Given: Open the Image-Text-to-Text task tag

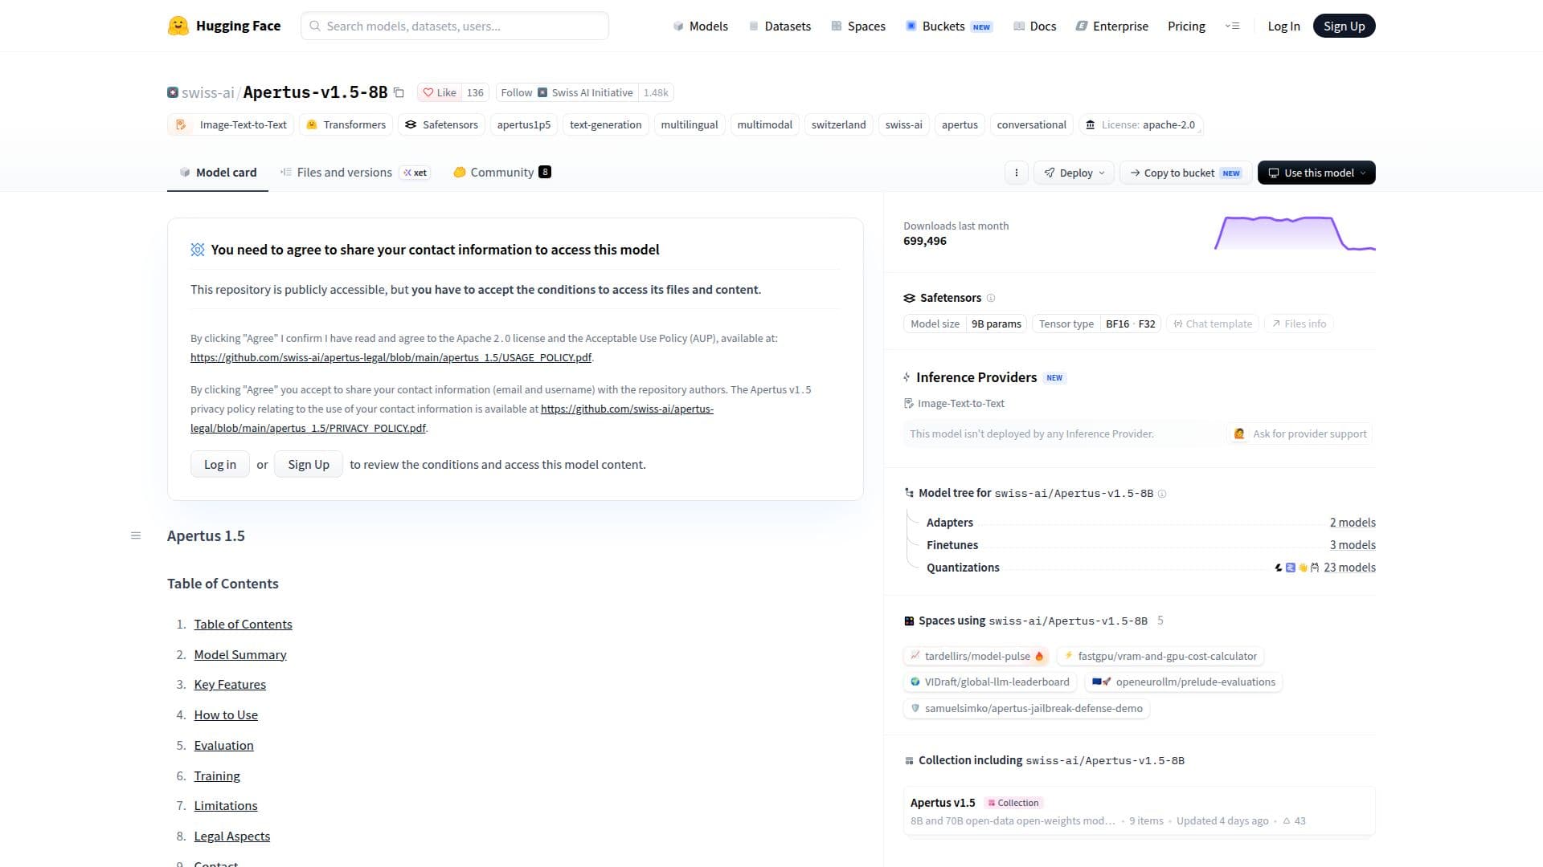Looking at the screenshot, I should pyautogui.click(x=231, y=124).
